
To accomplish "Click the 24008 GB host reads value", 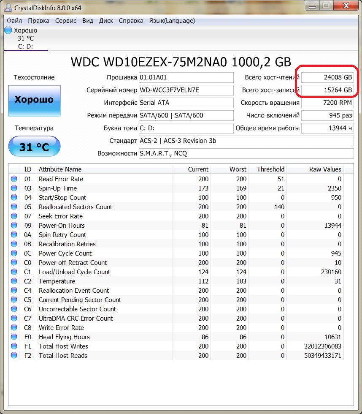I will click(x=327, y=77).
